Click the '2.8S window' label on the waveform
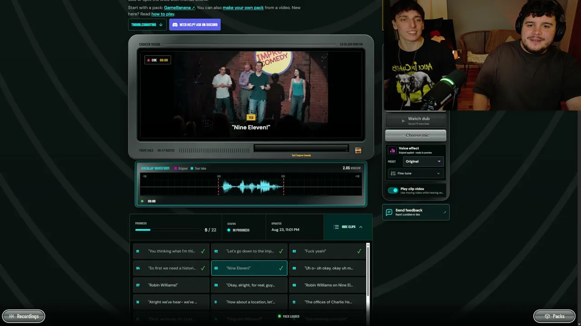The width and height of the screenshot is (581, 326). pyautogui.click(x=351, y=168)
